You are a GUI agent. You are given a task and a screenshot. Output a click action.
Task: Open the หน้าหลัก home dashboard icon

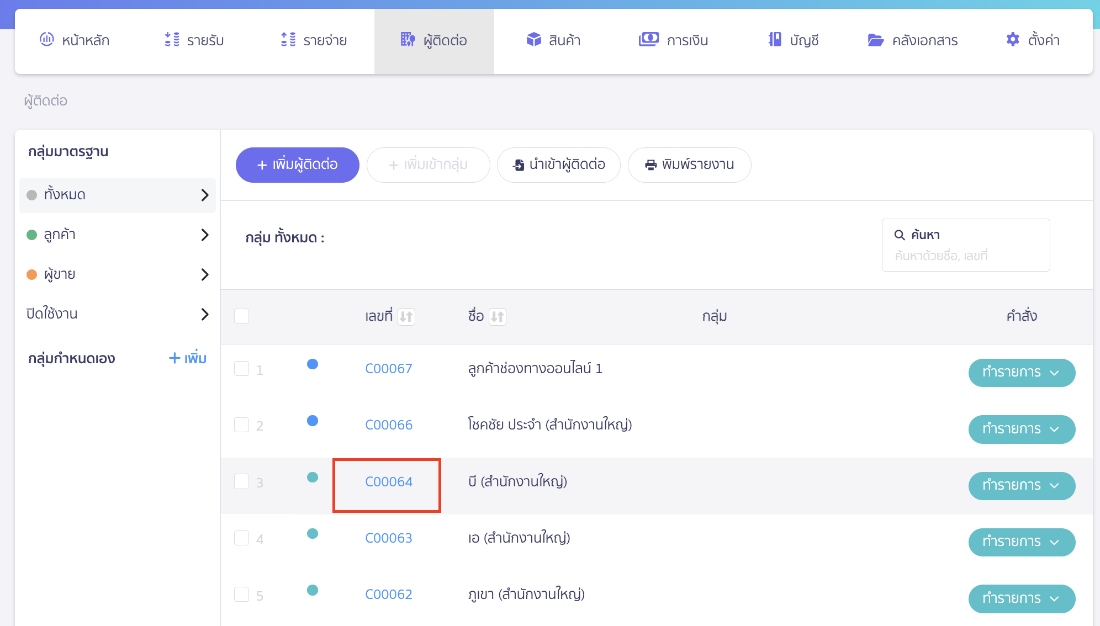[47, 39]
